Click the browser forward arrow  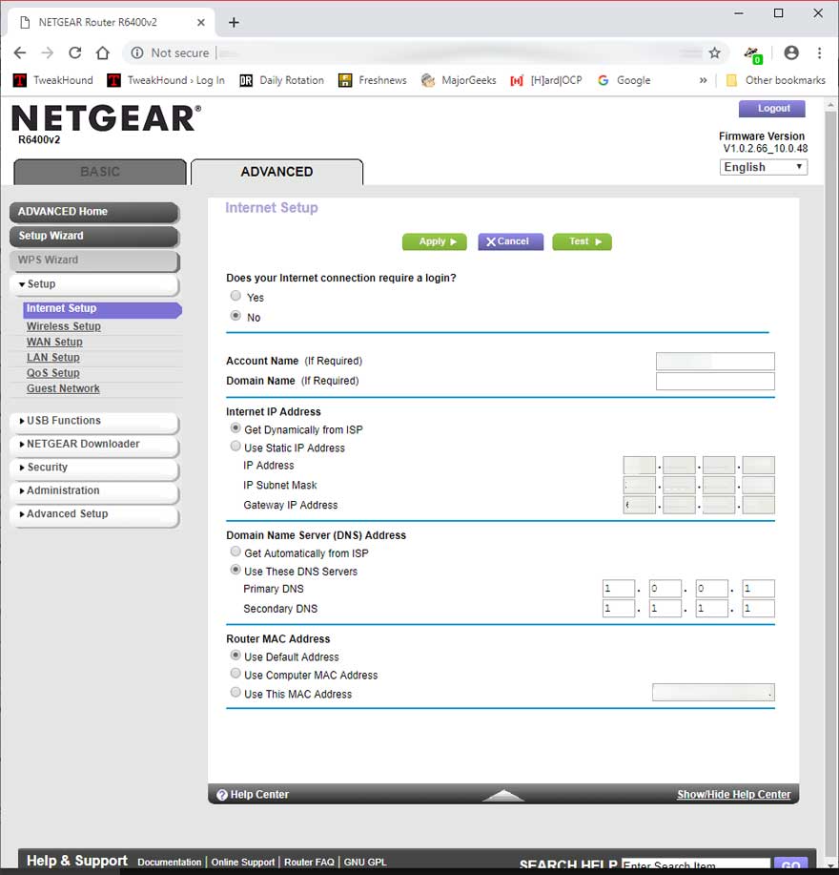[48, 53]
